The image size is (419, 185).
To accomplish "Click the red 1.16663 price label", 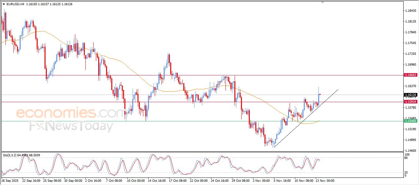I will 410,75.
